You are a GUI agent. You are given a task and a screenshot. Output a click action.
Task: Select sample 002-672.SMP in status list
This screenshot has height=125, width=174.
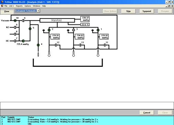(x=14, y=122)
